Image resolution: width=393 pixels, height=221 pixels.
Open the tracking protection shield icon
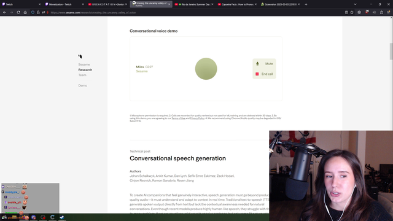(x=33, y=12)
